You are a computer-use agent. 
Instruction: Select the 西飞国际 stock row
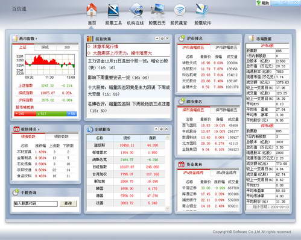(210, 126)
